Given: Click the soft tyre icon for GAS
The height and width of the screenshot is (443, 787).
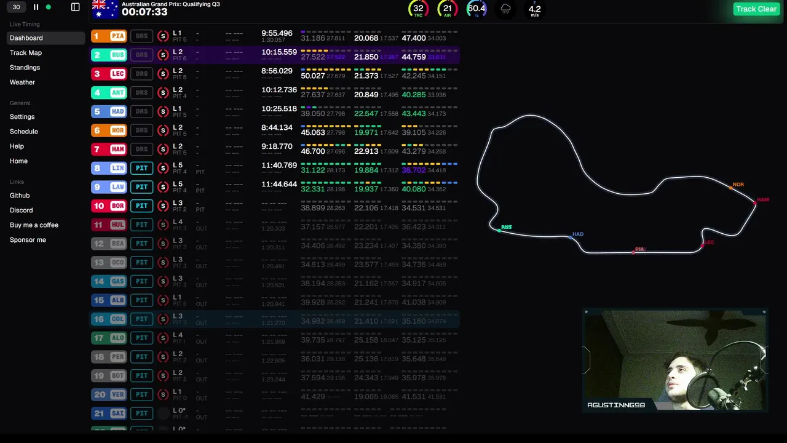Looking at the screenshot, I should (x=163, y=281).
